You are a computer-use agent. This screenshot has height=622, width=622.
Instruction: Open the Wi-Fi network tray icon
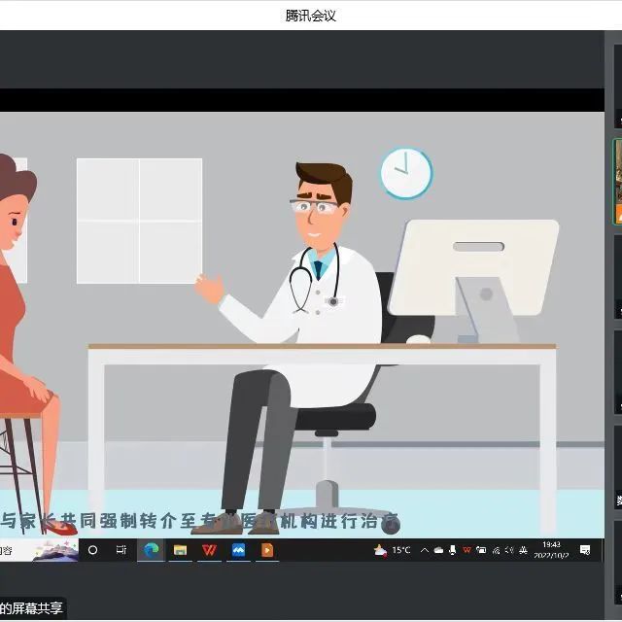tap(496, 550)
